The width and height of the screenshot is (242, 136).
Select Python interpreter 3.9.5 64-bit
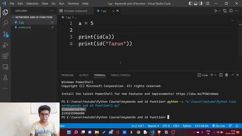click(x=202, y=126)
